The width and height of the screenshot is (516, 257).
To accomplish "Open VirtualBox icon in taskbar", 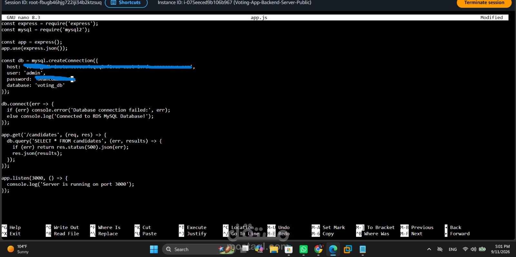I will point(348,249).
